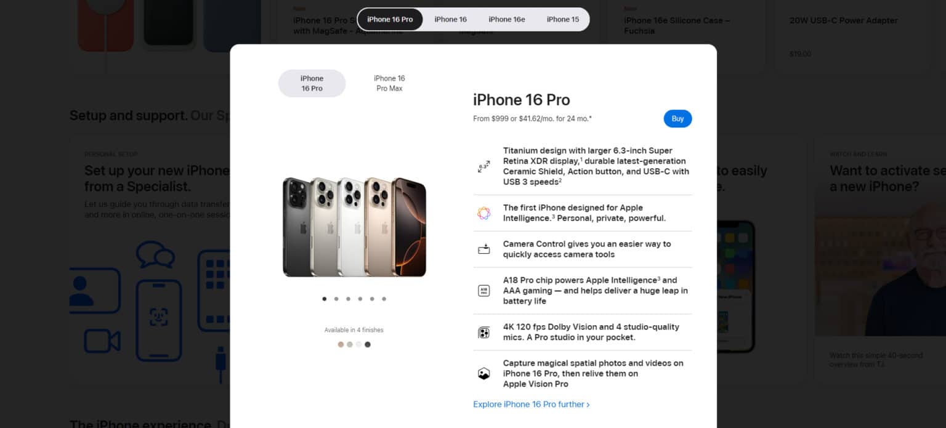Click the A18 Pro chip icon
This screenshot has height=428, width=946.
coord(483,291)
